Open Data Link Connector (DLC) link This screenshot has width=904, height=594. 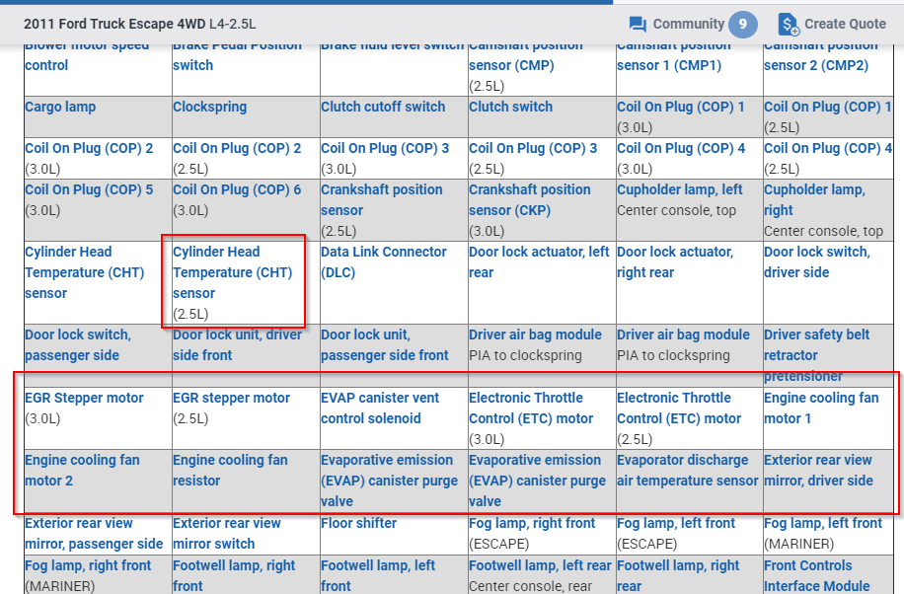(x=384, y=261)
